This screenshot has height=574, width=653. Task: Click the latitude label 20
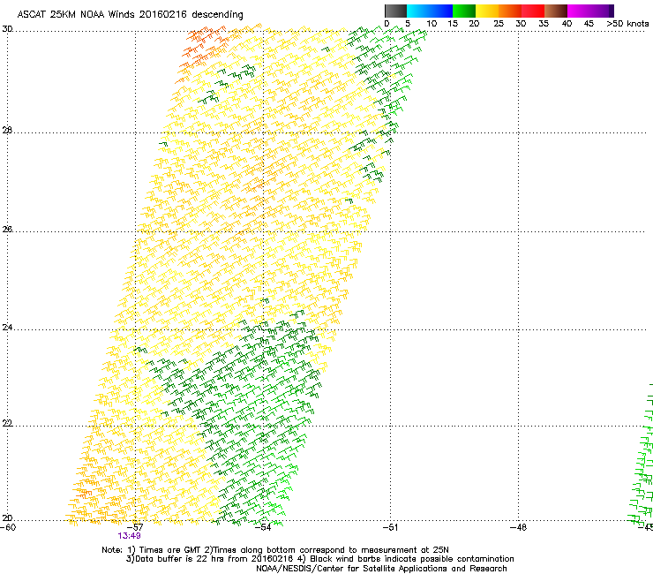click(x=7, y=518)
